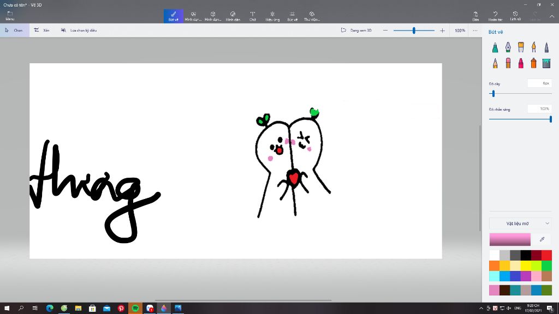Open Spotify from taskbar
Screen dimensions: 559x314
coord(135,308)
